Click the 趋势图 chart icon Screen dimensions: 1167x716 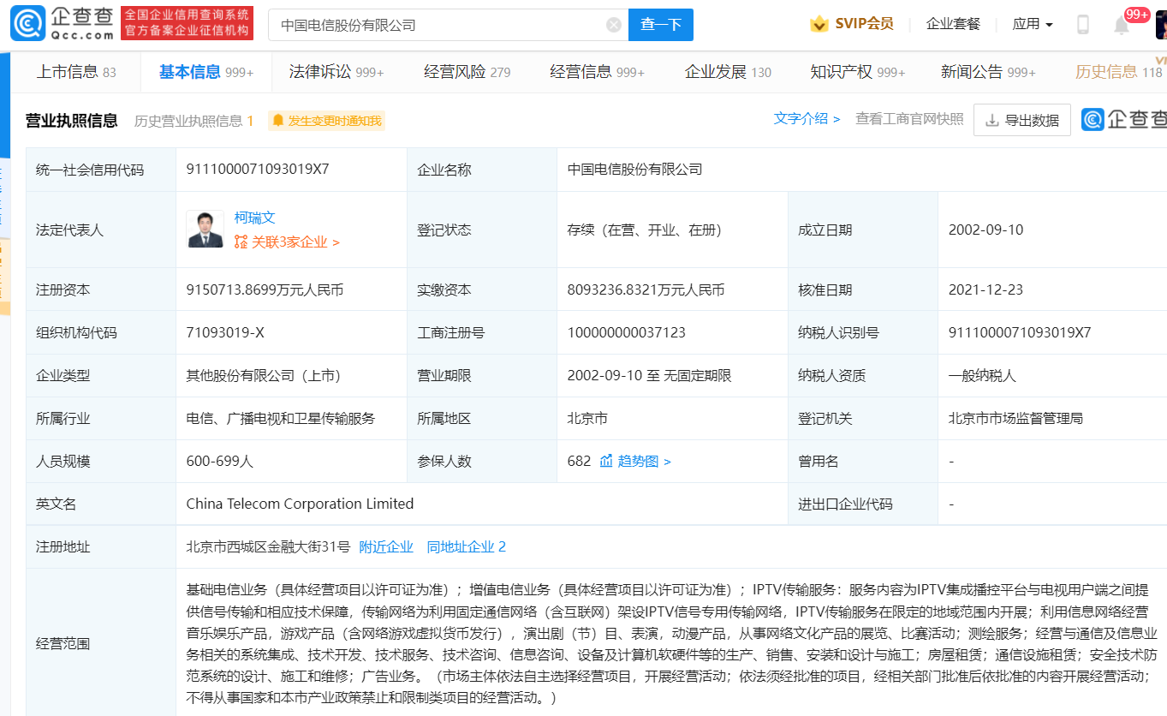pos(606,462)
